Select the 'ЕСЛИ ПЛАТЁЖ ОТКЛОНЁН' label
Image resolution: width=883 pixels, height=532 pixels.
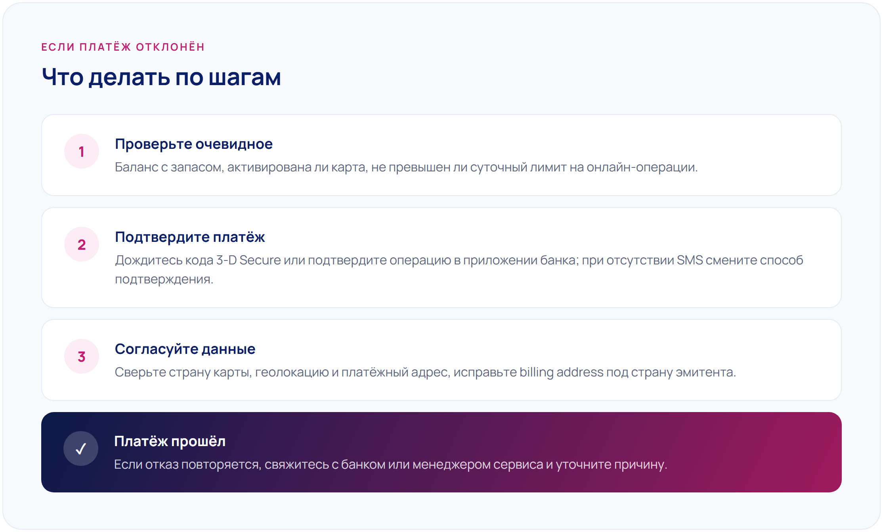123,47
